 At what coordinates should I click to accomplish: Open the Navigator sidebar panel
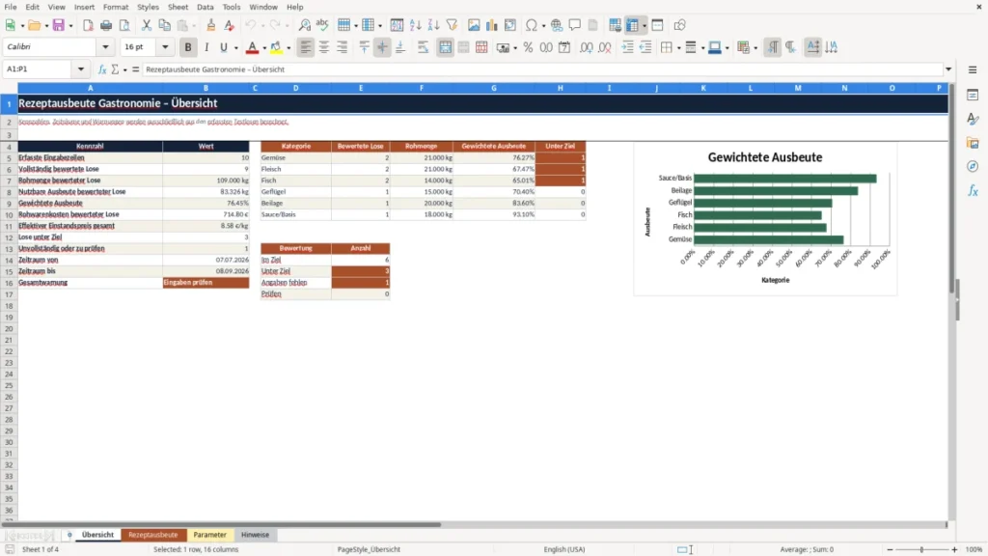tap(973, 166)
